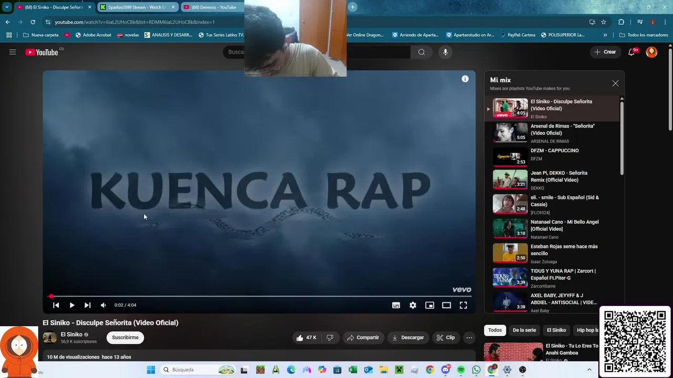Open the account avatar menu

click(651, 52)
